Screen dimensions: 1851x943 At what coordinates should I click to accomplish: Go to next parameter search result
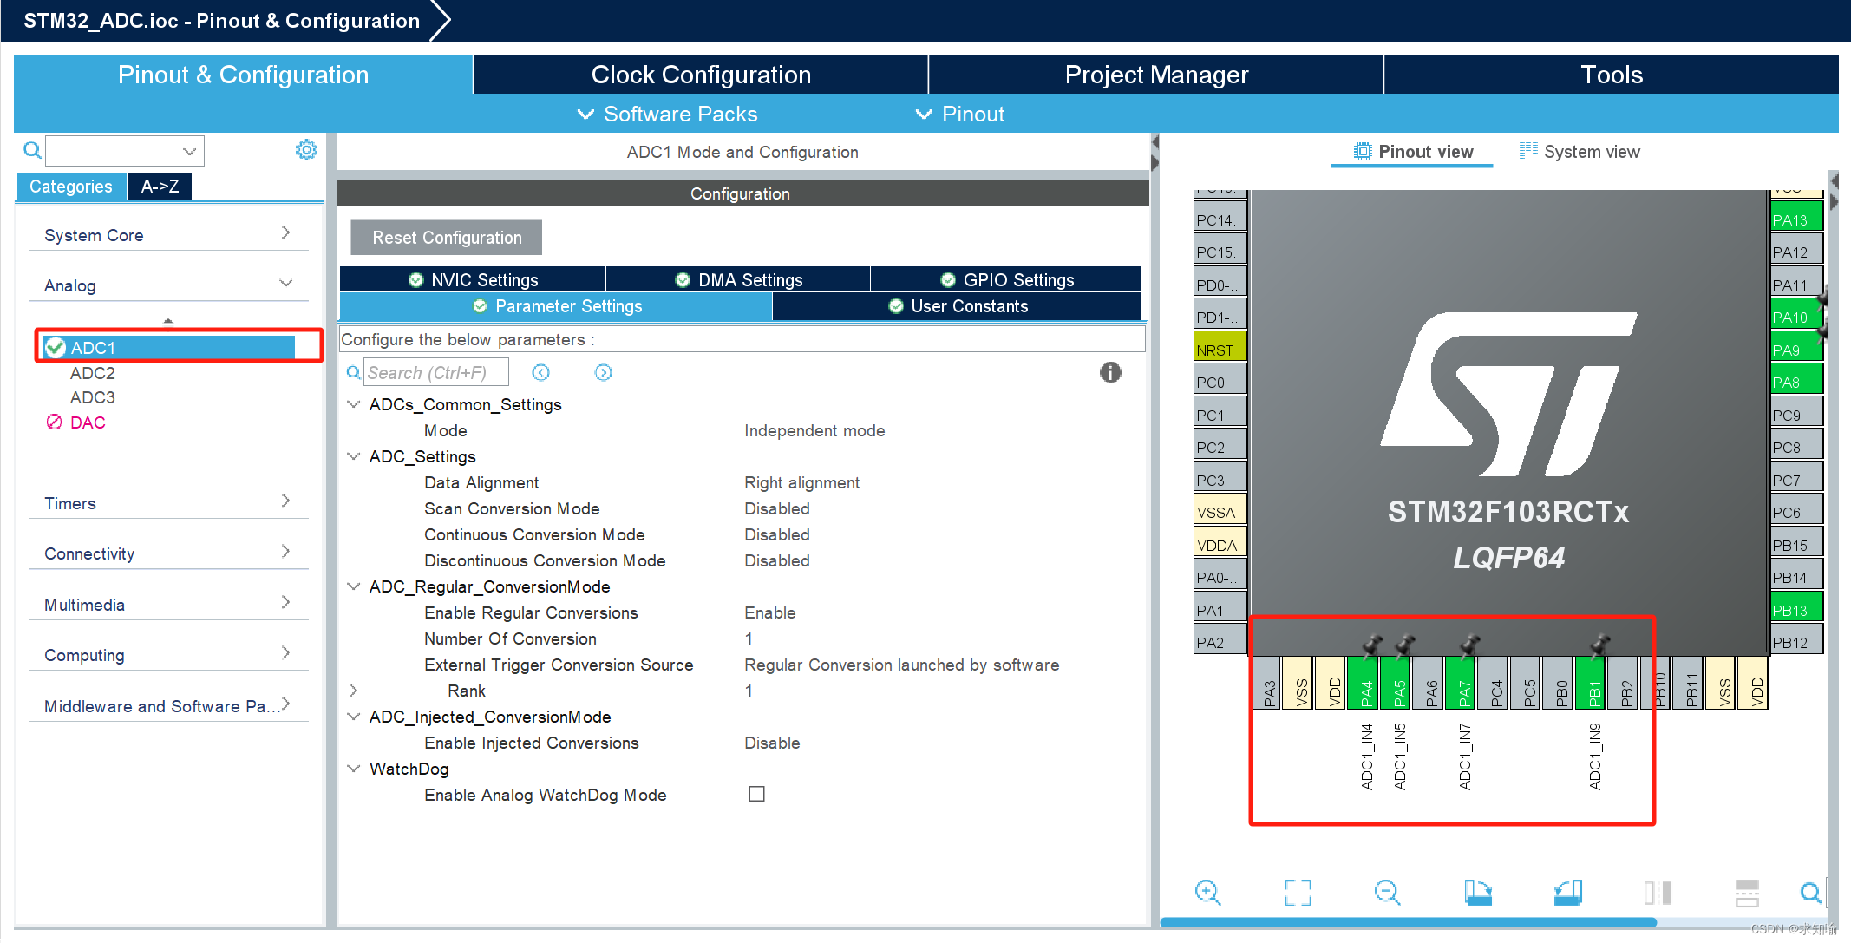(x=604, y=372)
